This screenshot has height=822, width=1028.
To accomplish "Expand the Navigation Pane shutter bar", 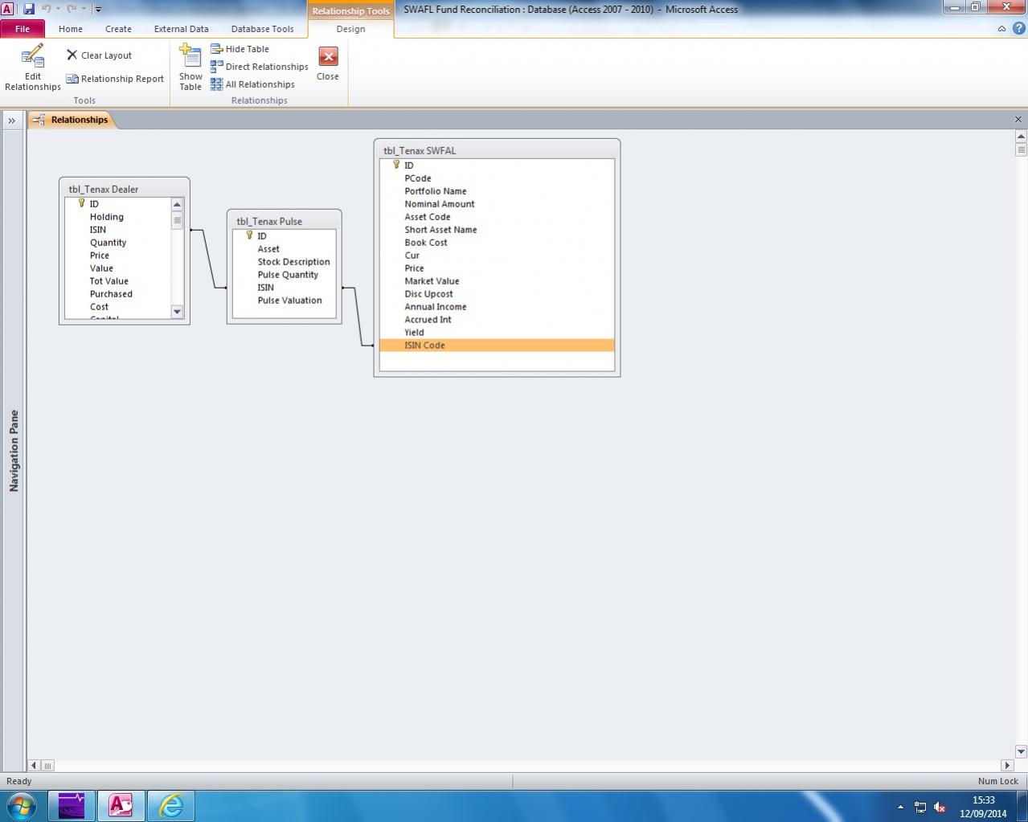I will [12, 121].
